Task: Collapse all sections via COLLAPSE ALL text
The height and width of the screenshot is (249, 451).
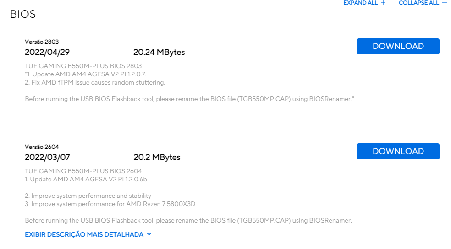Action: (419, 3)
